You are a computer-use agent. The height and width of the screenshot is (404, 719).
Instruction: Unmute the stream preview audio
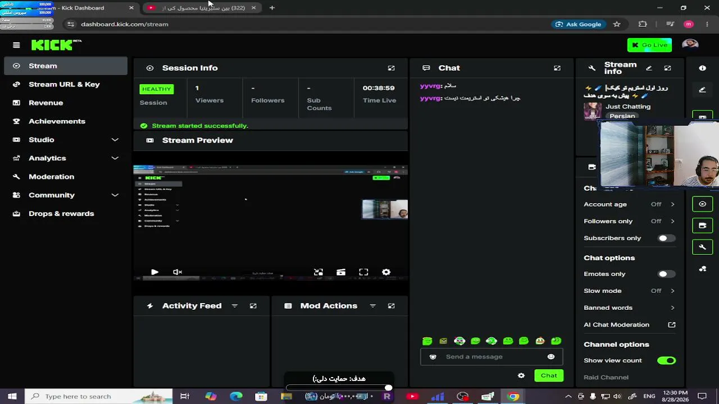tap(178, 272)
